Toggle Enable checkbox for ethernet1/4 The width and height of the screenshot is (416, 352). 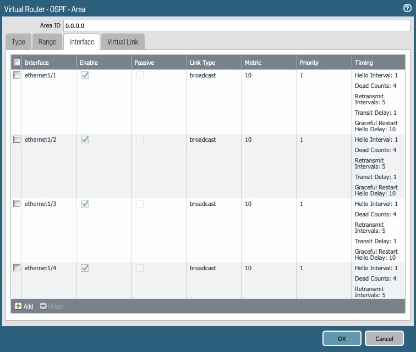coord(85,268)
